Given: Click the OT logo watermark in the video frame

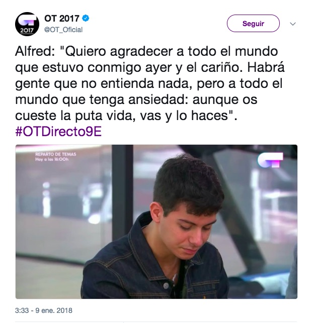Looking at the screenshot, I should (x=270, y=160).
